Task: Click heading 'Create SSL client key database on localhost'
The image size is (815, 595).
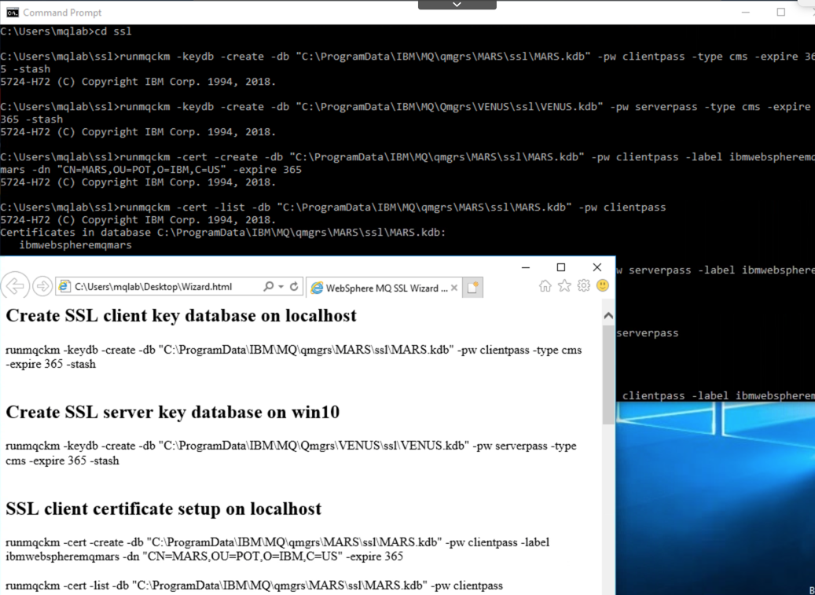Action: (181, 315)
